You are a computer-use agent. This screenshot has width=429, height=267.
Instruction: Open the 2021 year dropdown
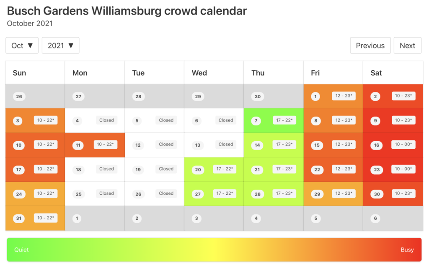click(x=60, y=45)
